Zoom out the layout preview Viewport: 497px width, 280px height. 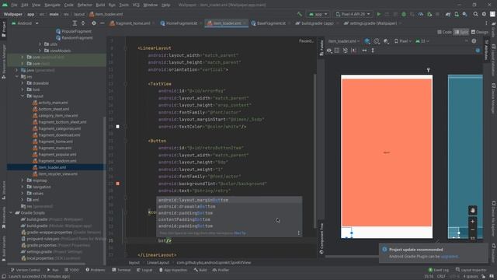click(x=472, y=229)
